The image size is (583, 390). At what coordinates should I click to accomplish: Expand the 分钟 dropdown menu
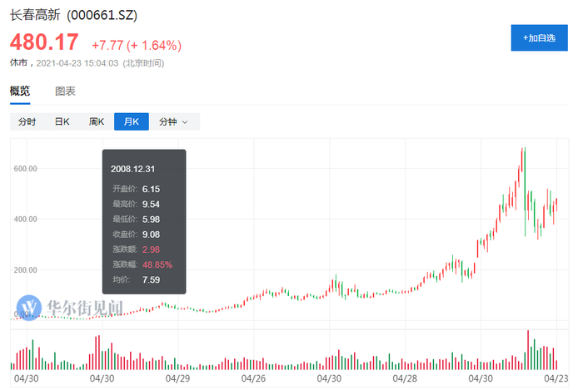pos(173,121)
